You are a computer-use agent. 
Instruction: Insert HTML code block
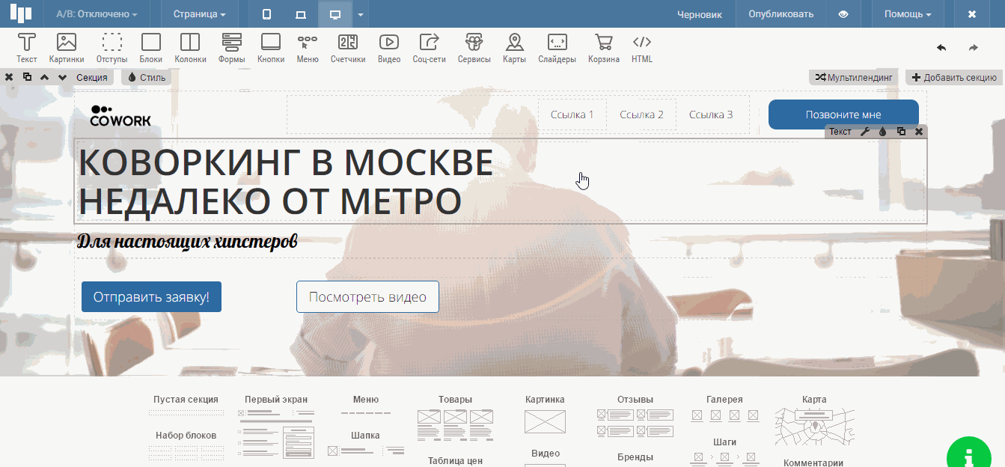641,48
